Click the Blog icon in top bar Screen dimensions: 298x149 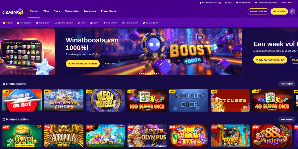(226, 3)
